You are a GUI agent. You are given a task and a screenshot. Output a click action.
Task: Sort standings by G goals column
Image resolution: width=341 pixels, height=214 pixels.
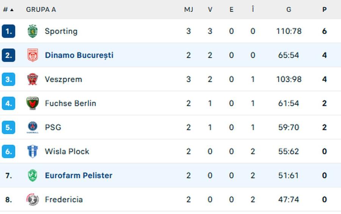[289, 9]
